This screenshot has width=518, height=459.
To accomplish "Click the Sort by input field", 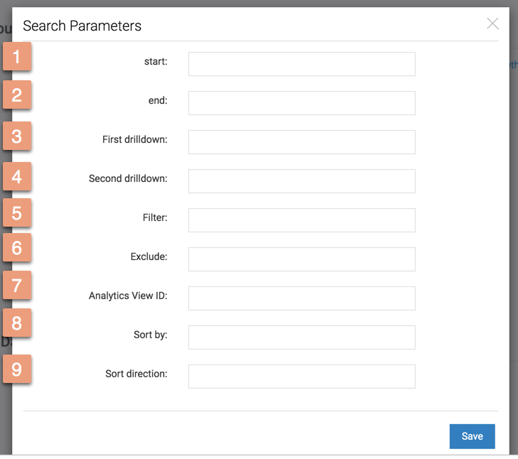I will (301, 337).
